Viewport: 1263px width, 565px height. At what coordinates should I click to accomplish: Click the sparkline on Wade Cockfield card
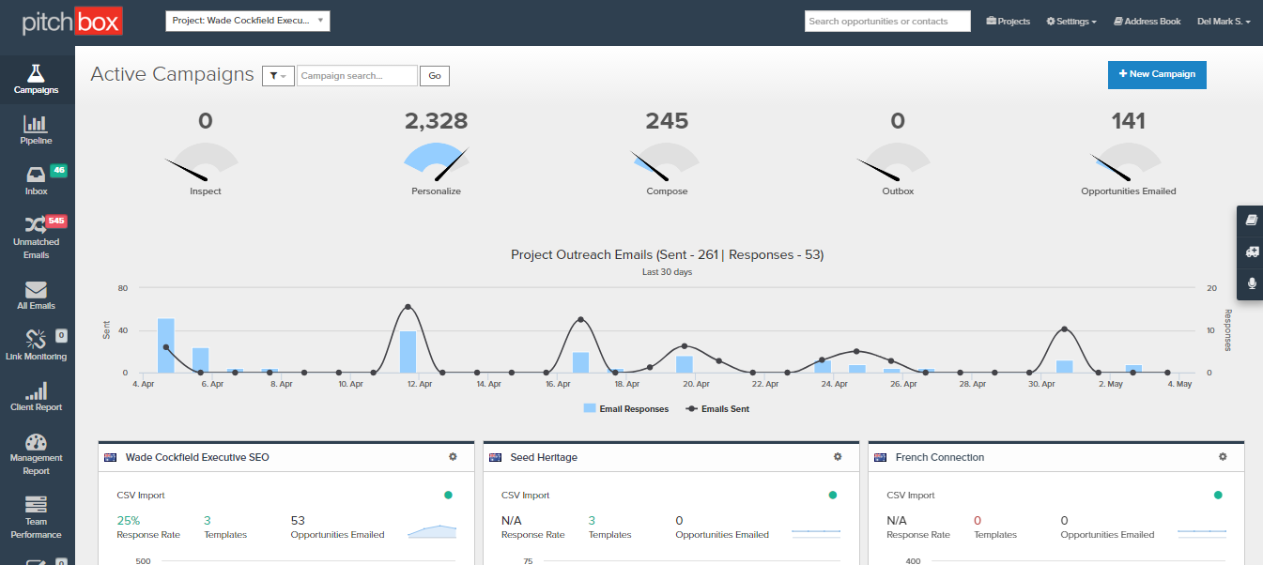point(432,531)
